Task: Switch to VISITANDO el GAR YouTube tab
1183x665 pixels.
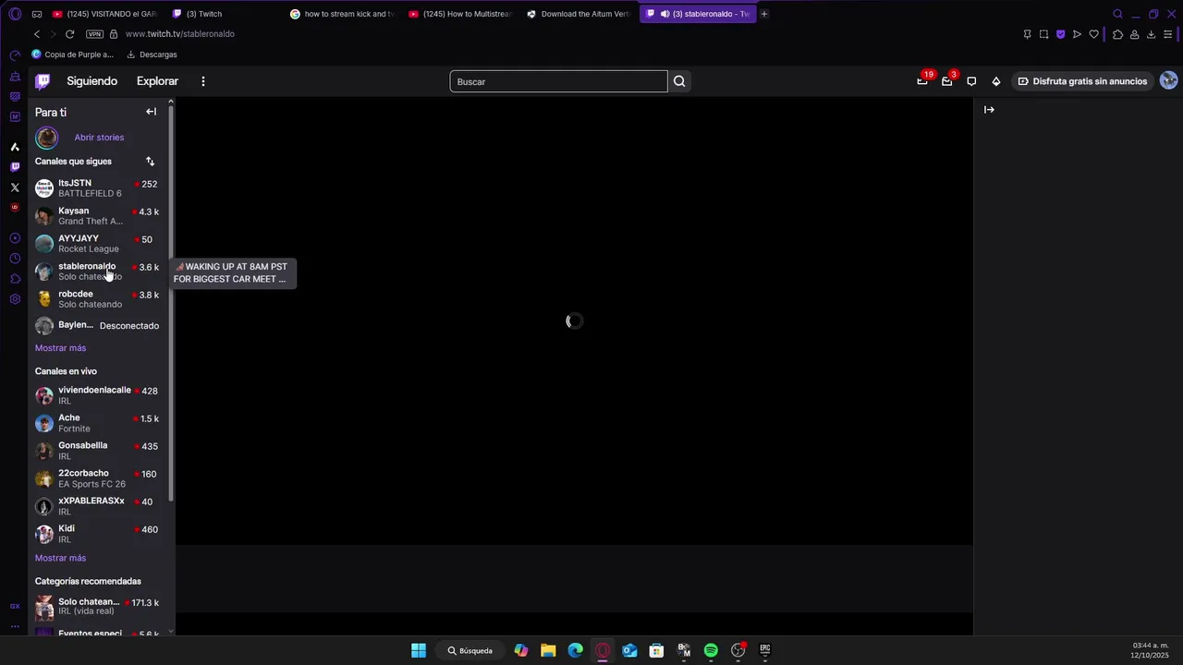Action: pos(104,14)
